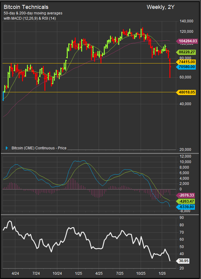This screenshot has width=201, height=279.
Task: Click the 1/25 date label on the time axis
Action: click(78, 273)
